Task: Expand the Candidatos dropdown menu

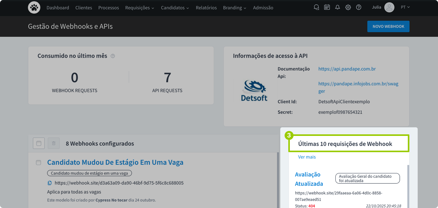Action: tap(175, 8)
